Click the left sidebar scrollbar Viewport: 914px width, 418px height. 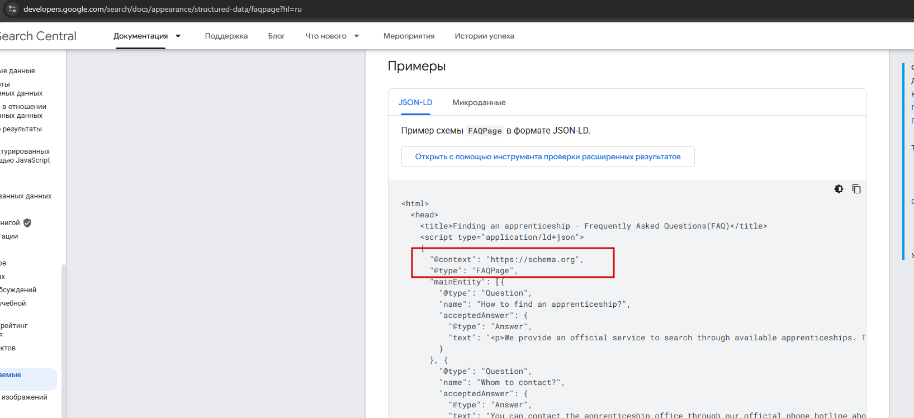(x=63, y=335)
